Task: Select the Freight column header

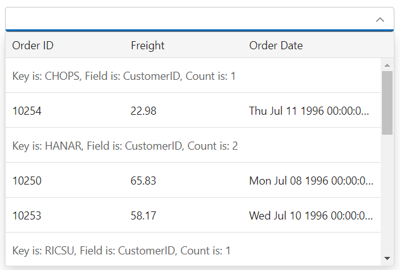Action: coord(148,46)
